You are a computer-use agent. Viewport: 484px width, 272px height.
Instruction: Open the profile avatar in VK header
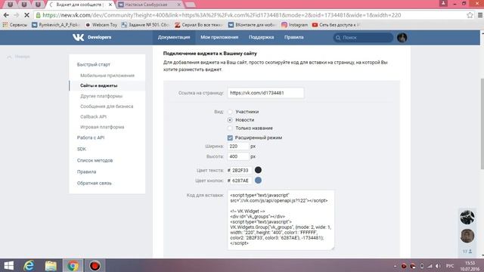(402, 38)
